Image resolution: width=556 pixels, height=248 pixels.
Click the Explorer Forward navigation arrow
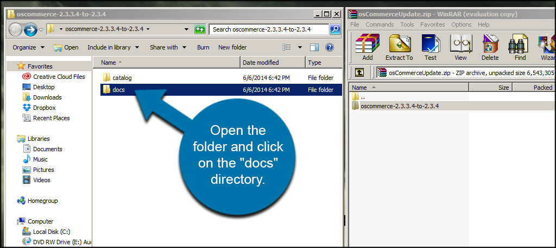pyautogui.click(x=31, y=29)
